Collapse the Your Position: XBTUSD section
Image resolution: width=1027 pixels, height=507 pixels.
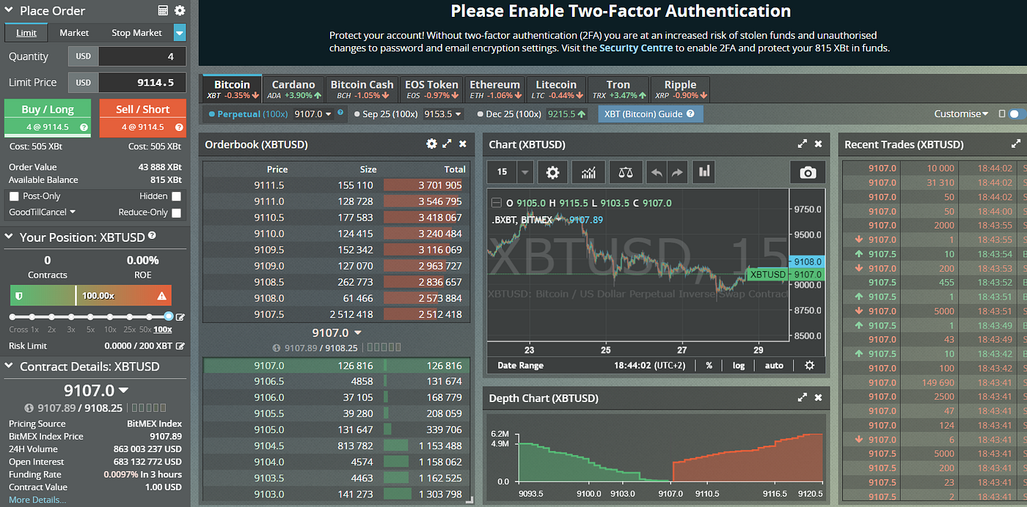(10, 237)
